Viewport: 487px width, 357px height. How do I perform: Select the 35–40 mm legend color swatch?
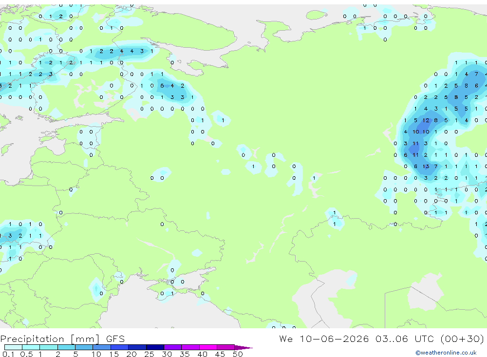pyautogui.click(x=190, y=347)
